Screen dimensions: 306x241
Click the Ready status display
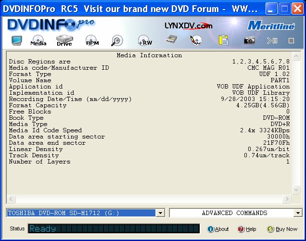click(x=114, y=228)
